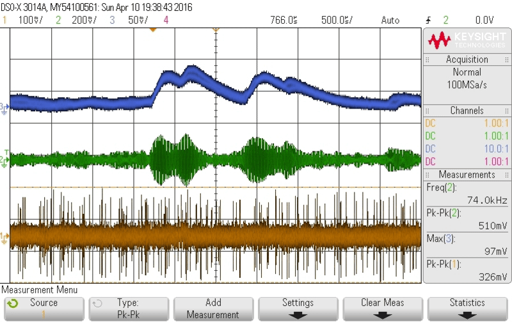Toggle channel 3 via its 50mV/ label
Image resolution: width=512 pixels, height=322 pixels.
[133, 20]
